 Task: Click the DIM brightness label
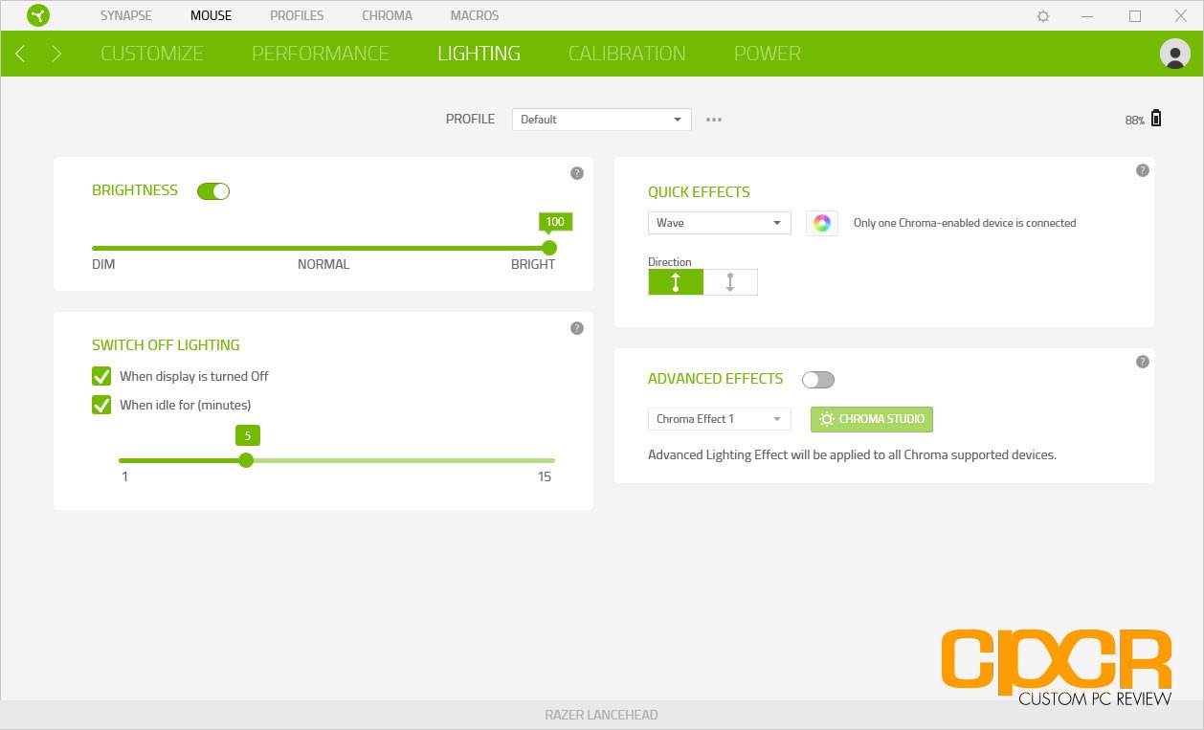pyautogui.click(x=103, y=264)
